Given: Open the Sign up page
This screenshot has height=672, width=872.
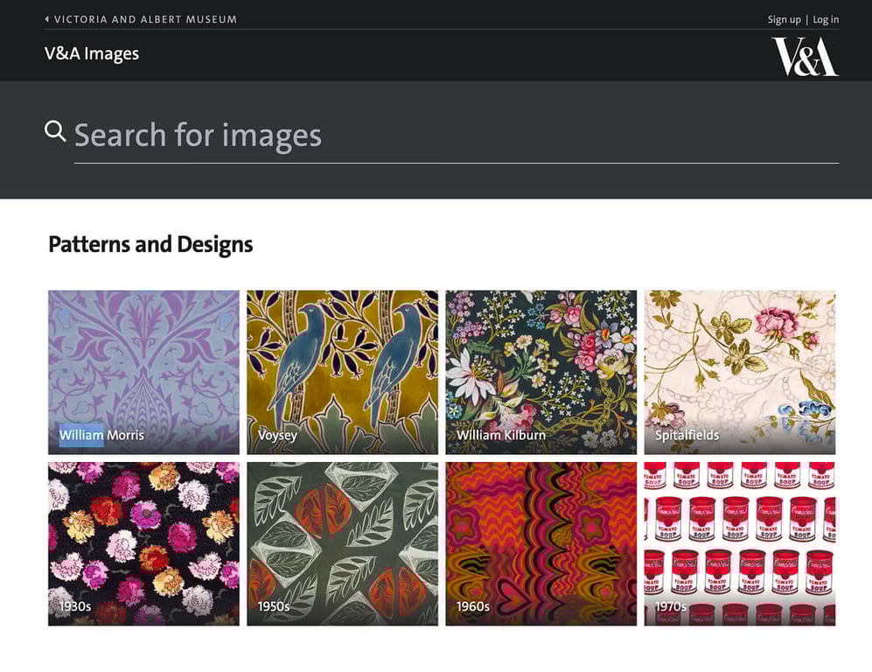Looking at the screenshot, I should tap(785, 18).
